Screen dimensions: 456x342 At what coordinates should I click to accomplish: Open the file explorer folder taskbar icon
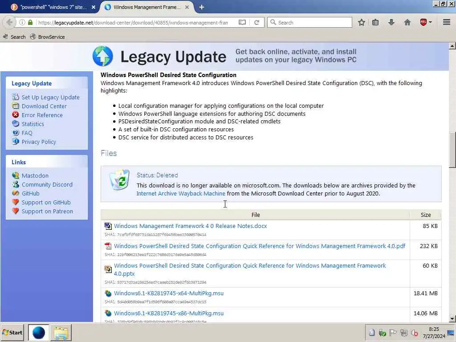click(61, 333)
